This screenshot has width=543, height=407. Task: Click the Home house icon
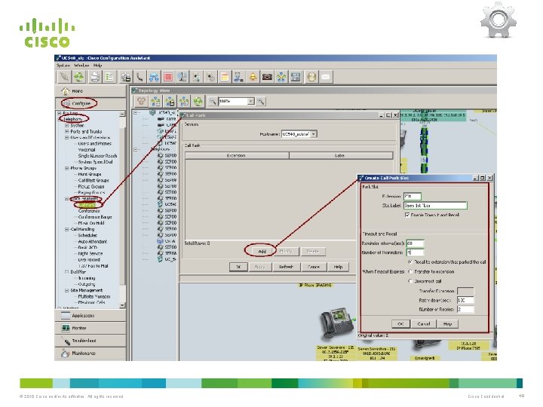click(66, 91)
